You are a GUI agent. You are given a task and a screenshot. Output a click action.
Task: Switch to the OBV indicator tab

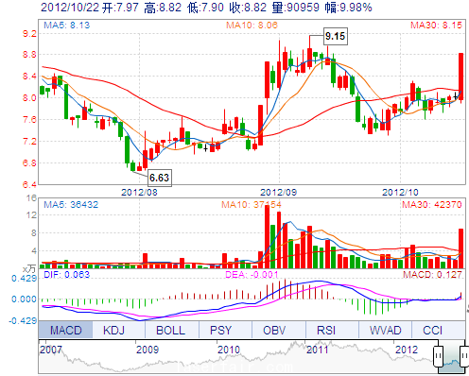pyautogui.click(x=279, y=330)
